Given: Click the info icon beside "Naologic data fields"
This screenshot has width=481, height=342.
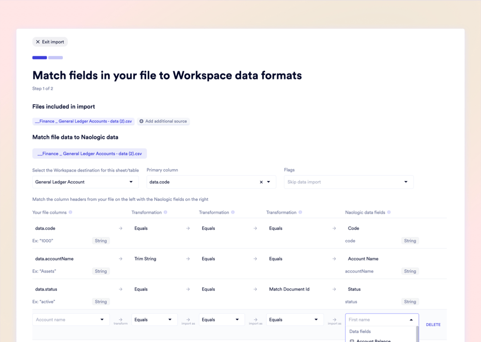Looking at the screenshot, I should coord(390,212).
